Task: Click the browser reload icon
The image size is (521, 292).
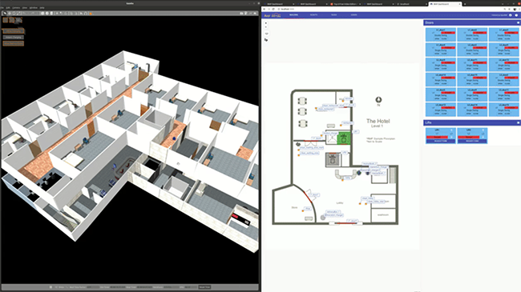Action: pyautogui.click(x=273, y=10)
